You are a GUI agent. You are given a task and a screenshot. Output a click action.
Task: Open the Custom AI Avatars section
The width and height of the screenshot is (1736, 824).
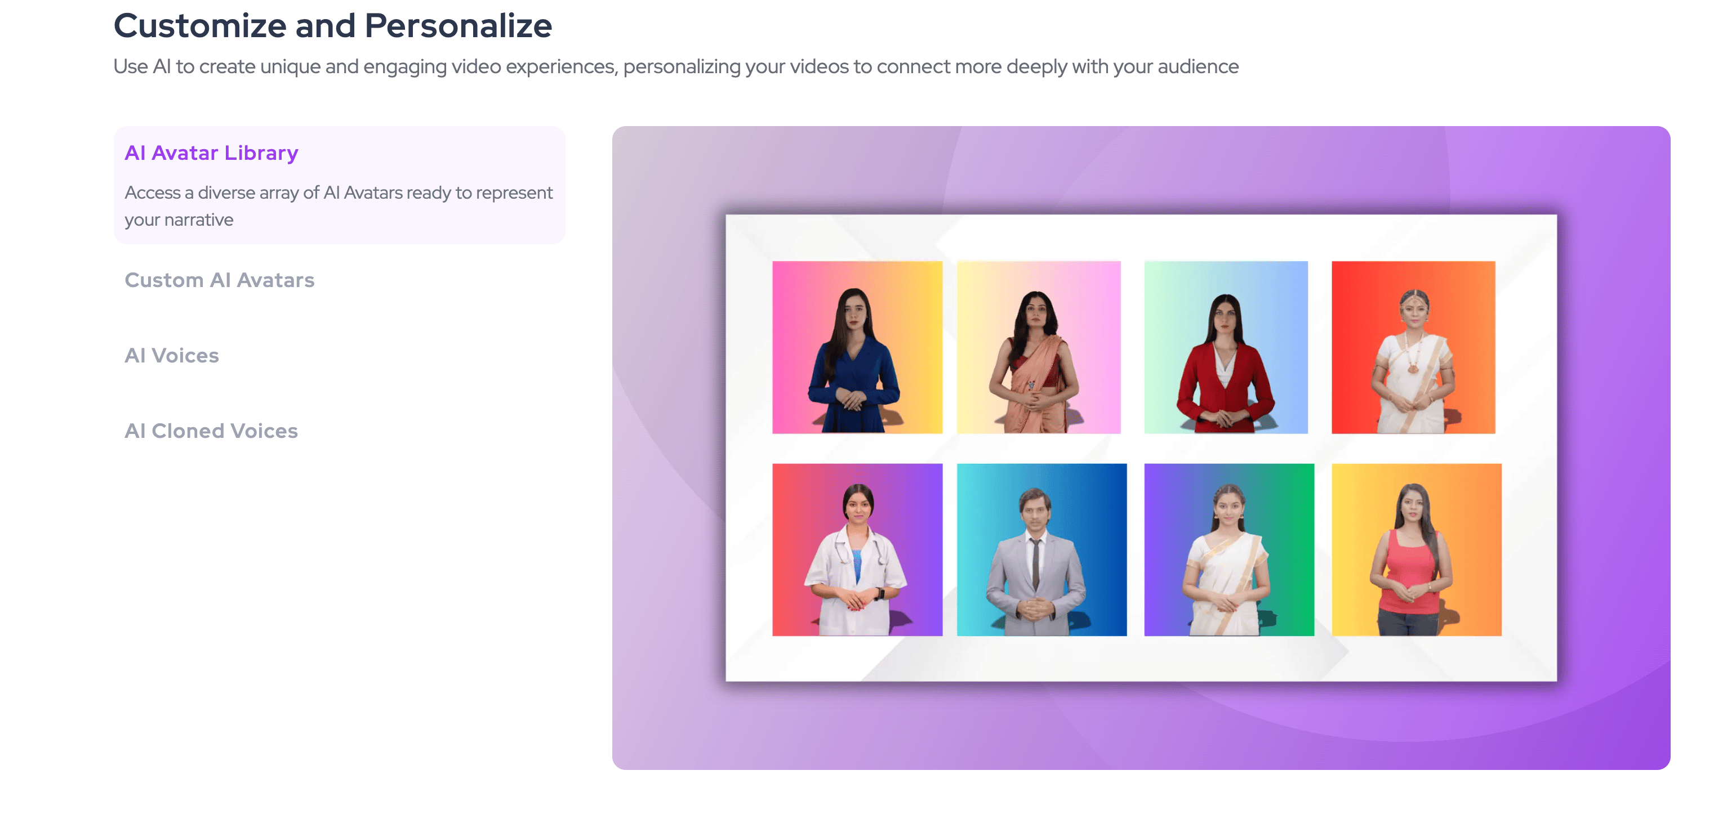tap(220, 280)
